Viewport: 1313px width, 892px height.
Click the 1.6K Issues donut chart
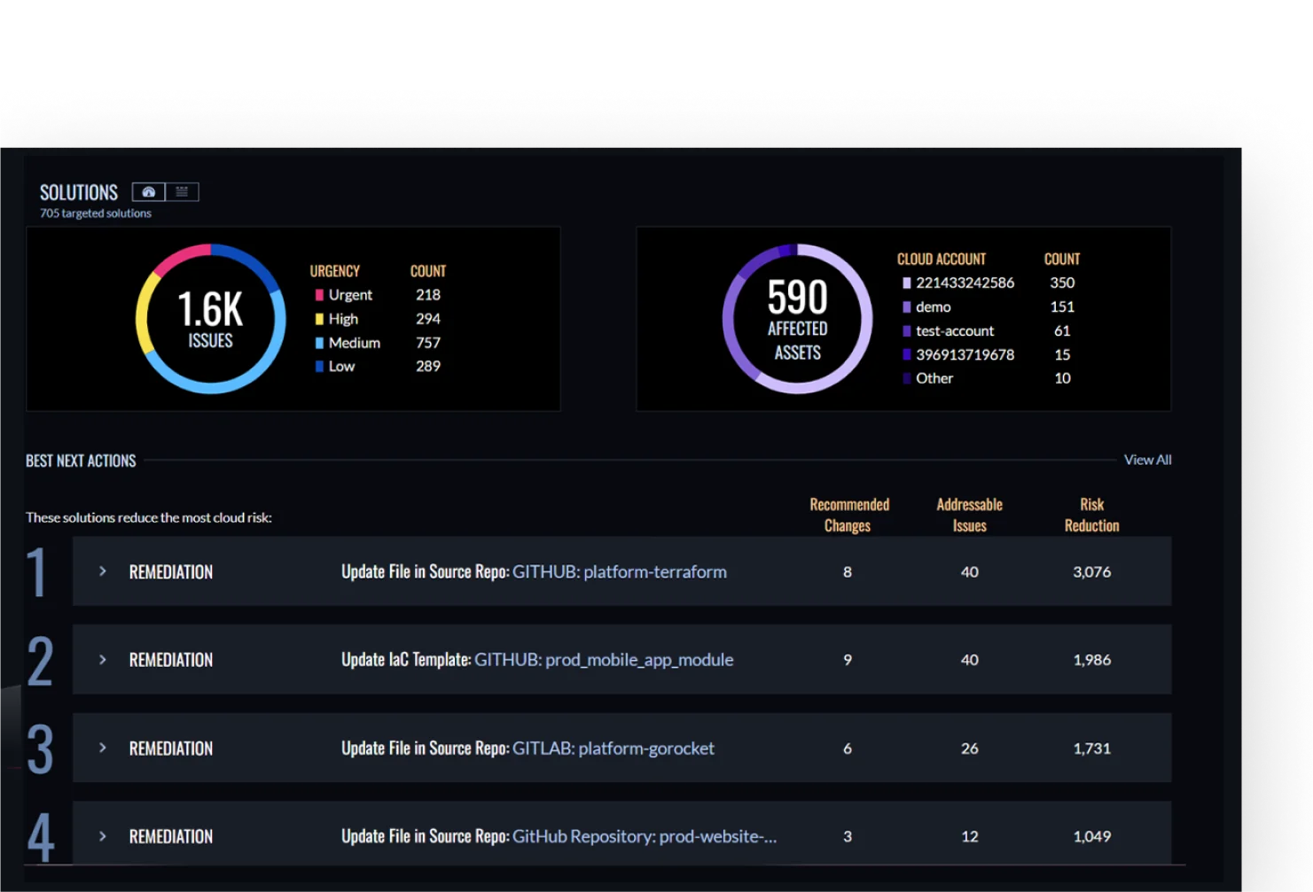(x=210, y=319)
